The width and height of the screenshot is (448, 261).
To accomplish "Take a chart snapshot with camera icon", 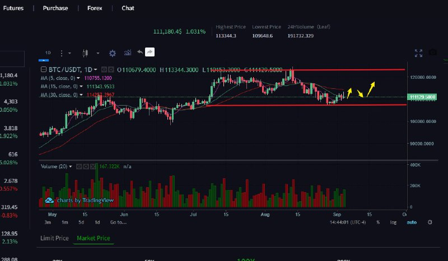I will tap(432, 53).
